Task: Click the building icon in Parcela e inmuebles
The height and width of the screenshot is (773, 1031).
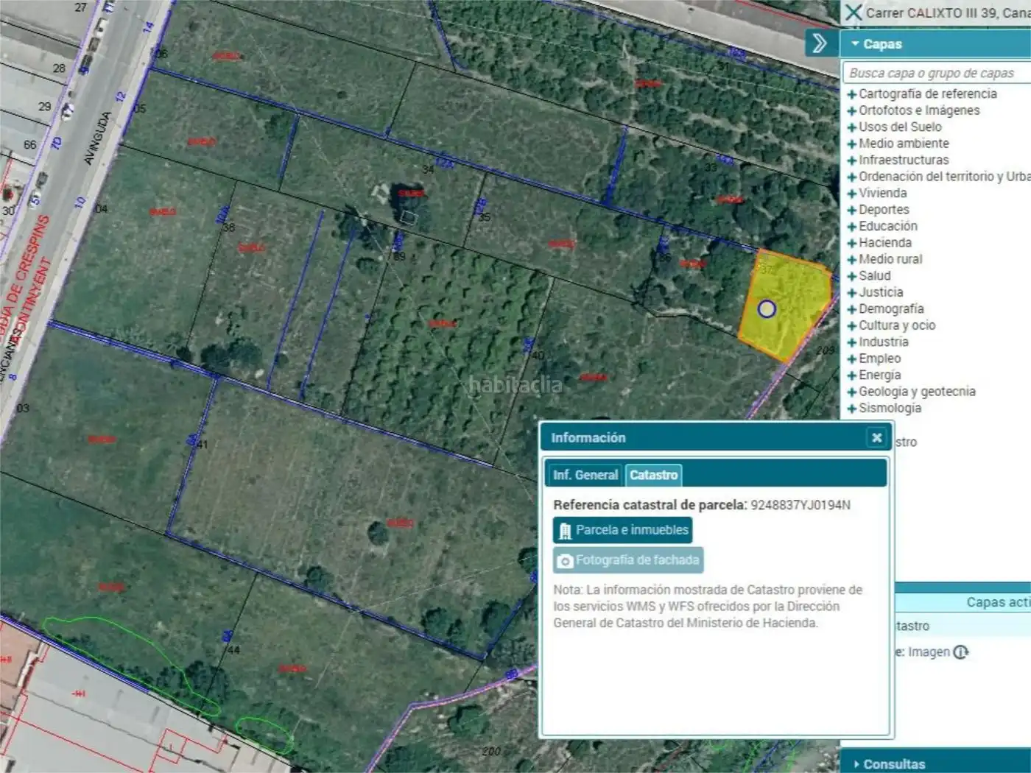Action: (x=565, y=531)
